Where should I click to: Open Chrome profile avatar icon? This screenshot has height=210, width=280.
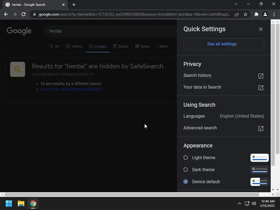pos(265,14)
